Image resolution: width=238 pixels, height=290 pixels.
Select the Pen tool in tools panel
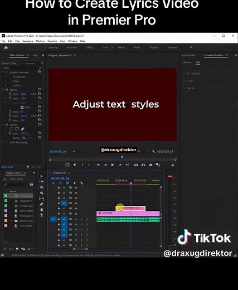coord(41,204)
